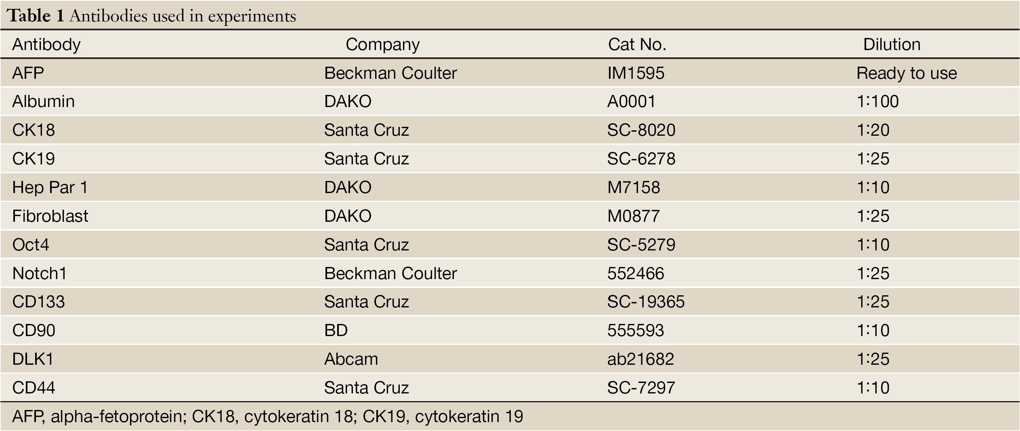Click catalog number SC-8020
This screenshot has height=431, width=1020.
point(641,130)
